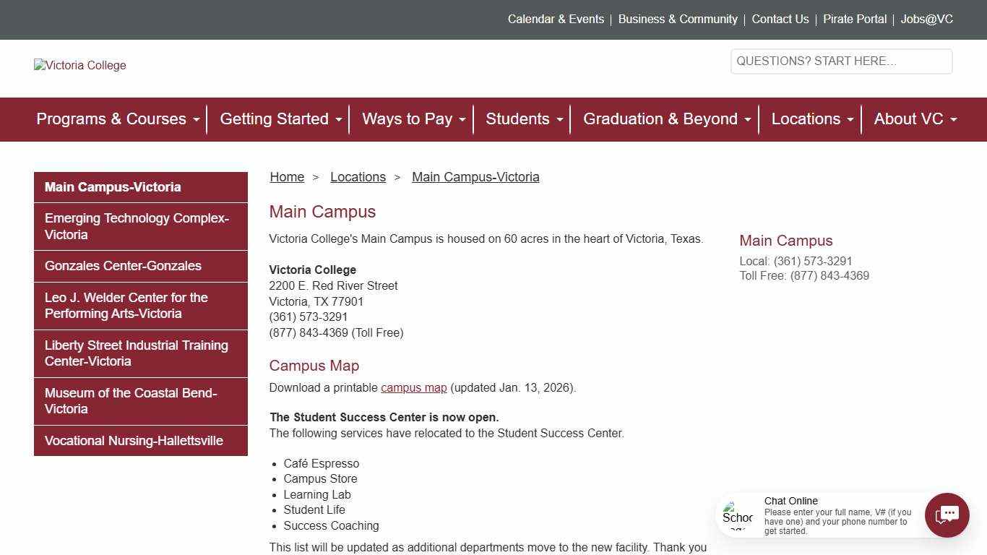Navigate to Home via the breadcrumb
This screenshot has width=987, height=555.
[x=287, y=176]
